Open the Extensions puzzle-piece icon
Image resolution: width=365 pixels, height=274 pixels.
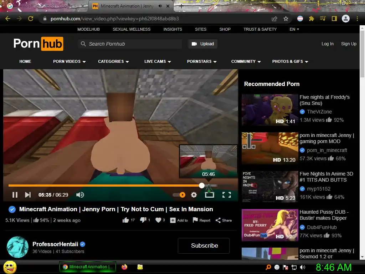click(x=311, y=19)
